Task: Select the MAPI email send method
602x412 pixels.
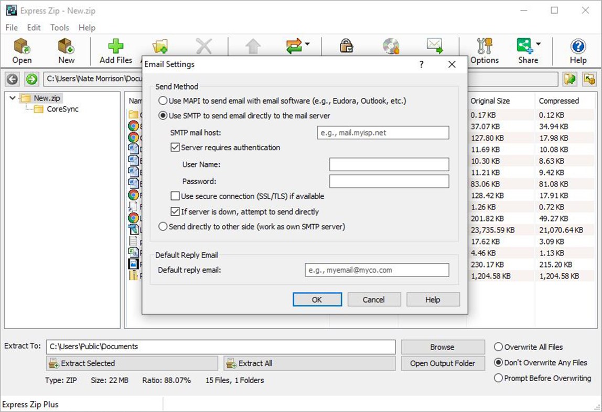Action: click(x=163, y=101)
